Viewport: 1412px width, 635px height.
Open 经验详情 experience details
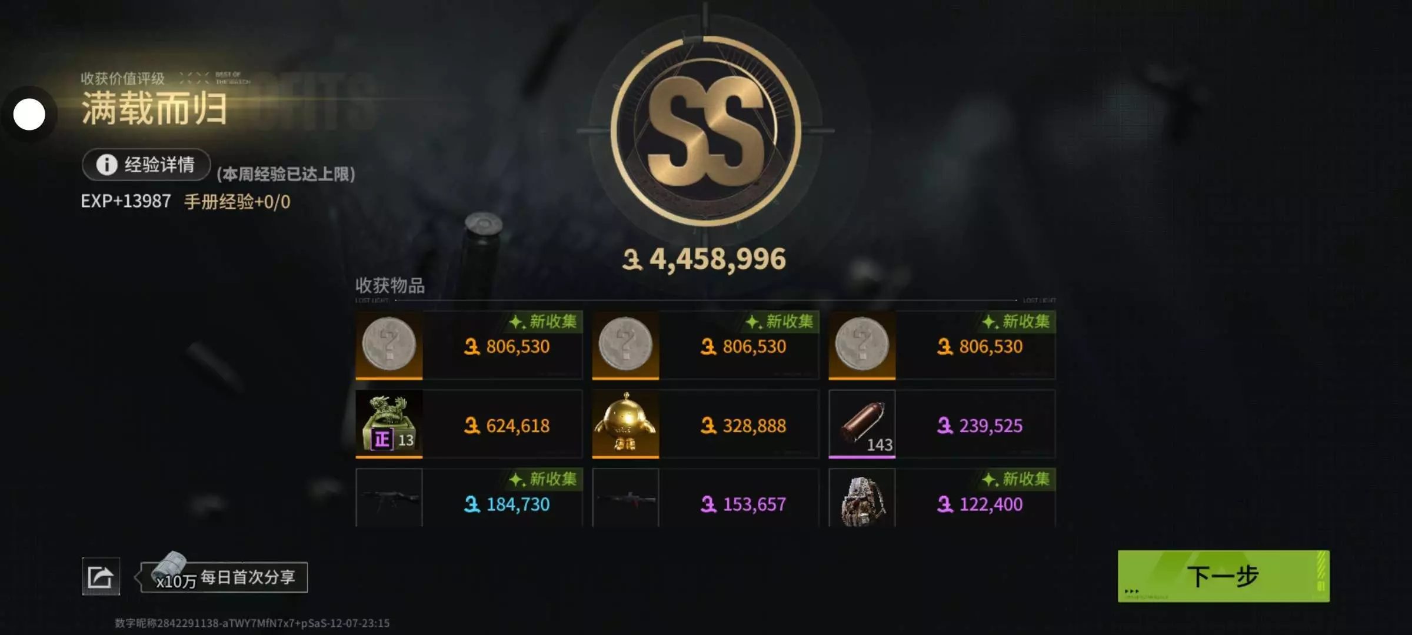(146, 165)
